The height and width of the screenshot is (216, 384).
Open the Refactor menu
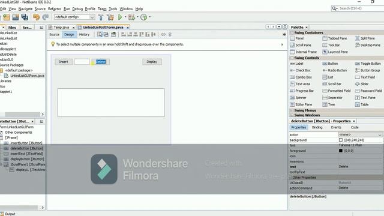pyautogui.click(x=55, y=9)
